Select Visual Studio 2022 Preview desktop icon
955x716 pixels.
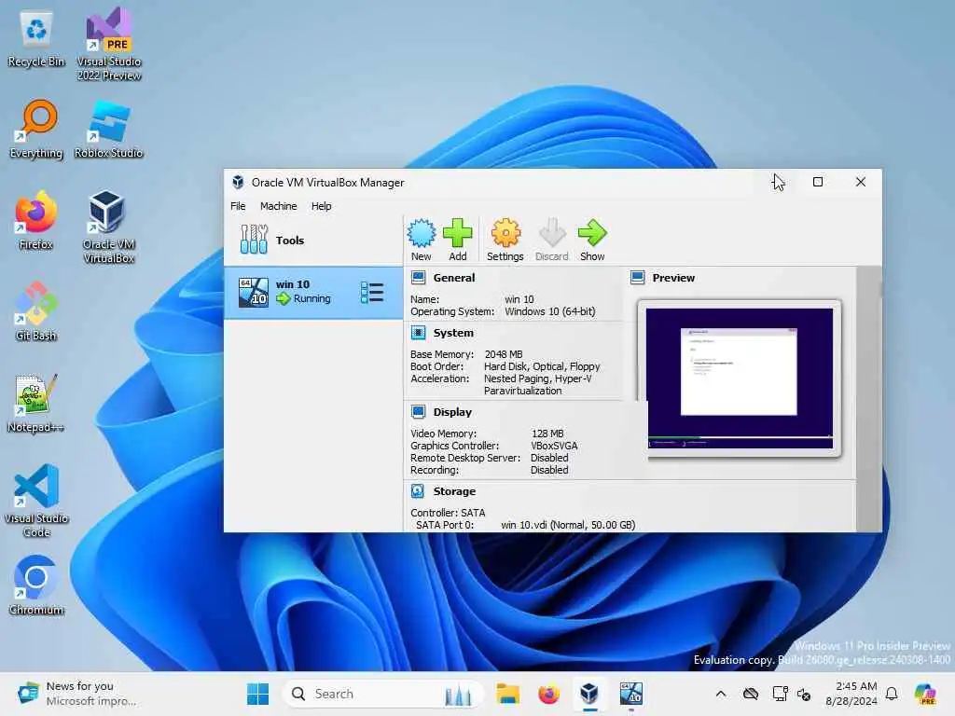(x=108, y=44)
